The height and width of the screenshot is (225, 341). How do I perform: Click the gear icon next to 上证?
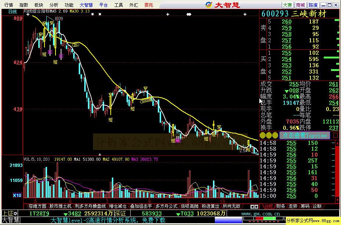click(15, 213)
